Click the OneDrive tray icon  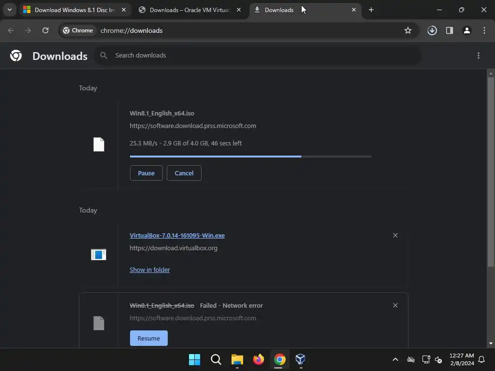pos(411,359)
